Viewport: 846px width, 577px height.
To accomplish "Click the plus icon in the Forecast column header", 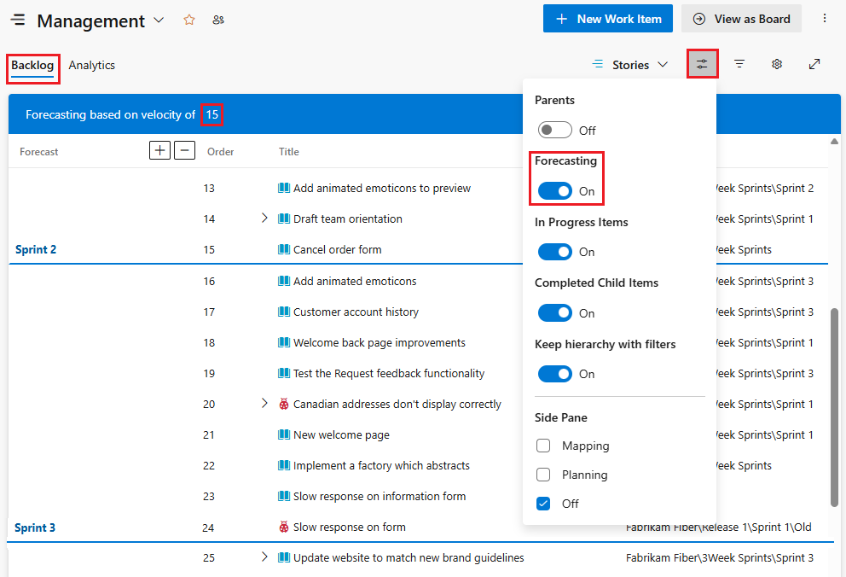I will [x=159, y=149].
